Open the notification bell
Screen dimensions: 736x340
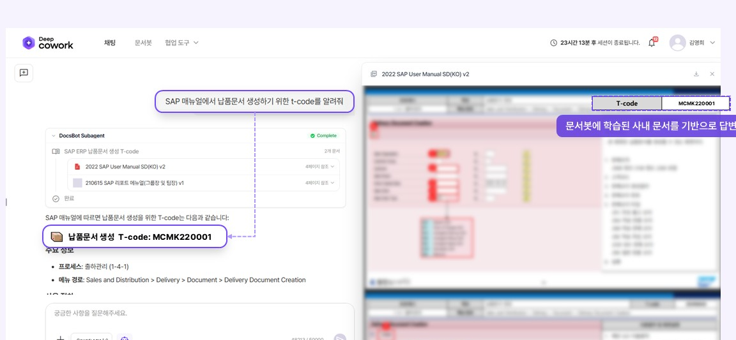652,43
